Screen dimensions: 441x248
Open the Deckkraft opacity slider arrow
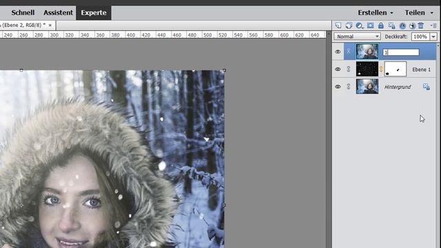click(433, 37)
